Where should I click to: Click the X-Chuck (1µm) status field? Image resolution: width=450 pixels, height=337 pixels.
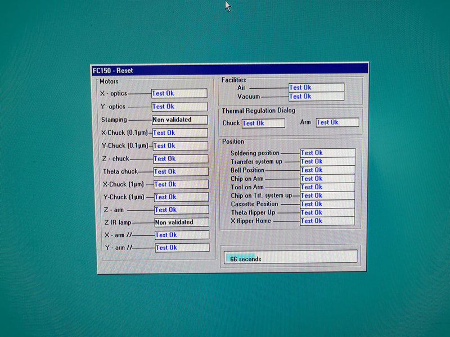coord(180,184)
